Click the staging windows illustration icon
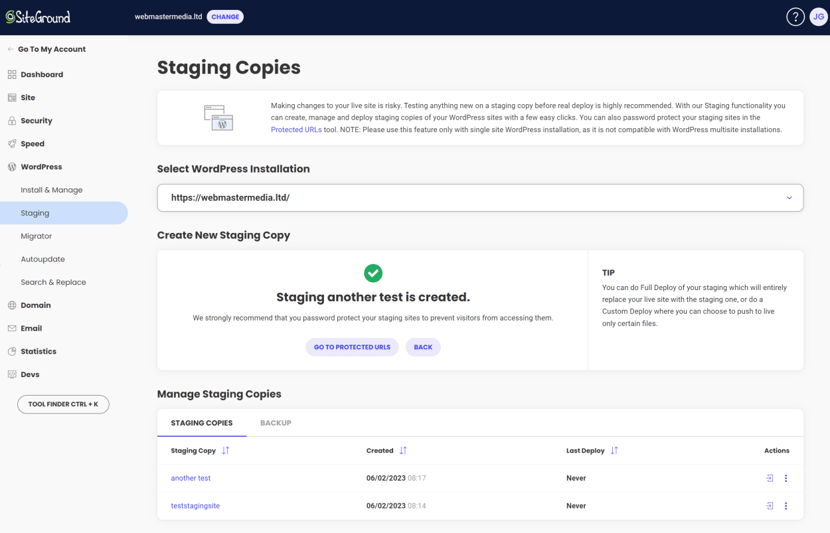 pyautogui.click(x=218, y=117)
